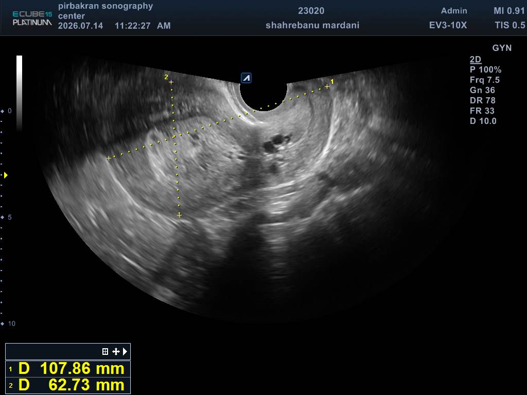Select the yellow focus position marker
The image size is (527, 395).
[5, 175]
